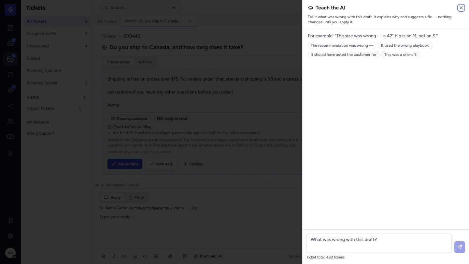Pick 'It used the wrong playbook.' suggestion
This screenshot has height=264, width=469.
pyautogui.click(x=405, y=45)
